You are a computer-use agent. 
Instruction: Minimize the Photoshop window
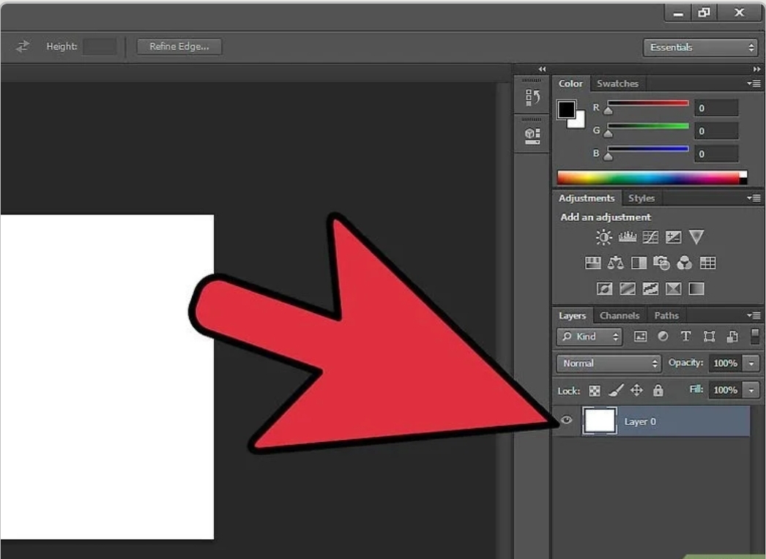coord(678,13)
